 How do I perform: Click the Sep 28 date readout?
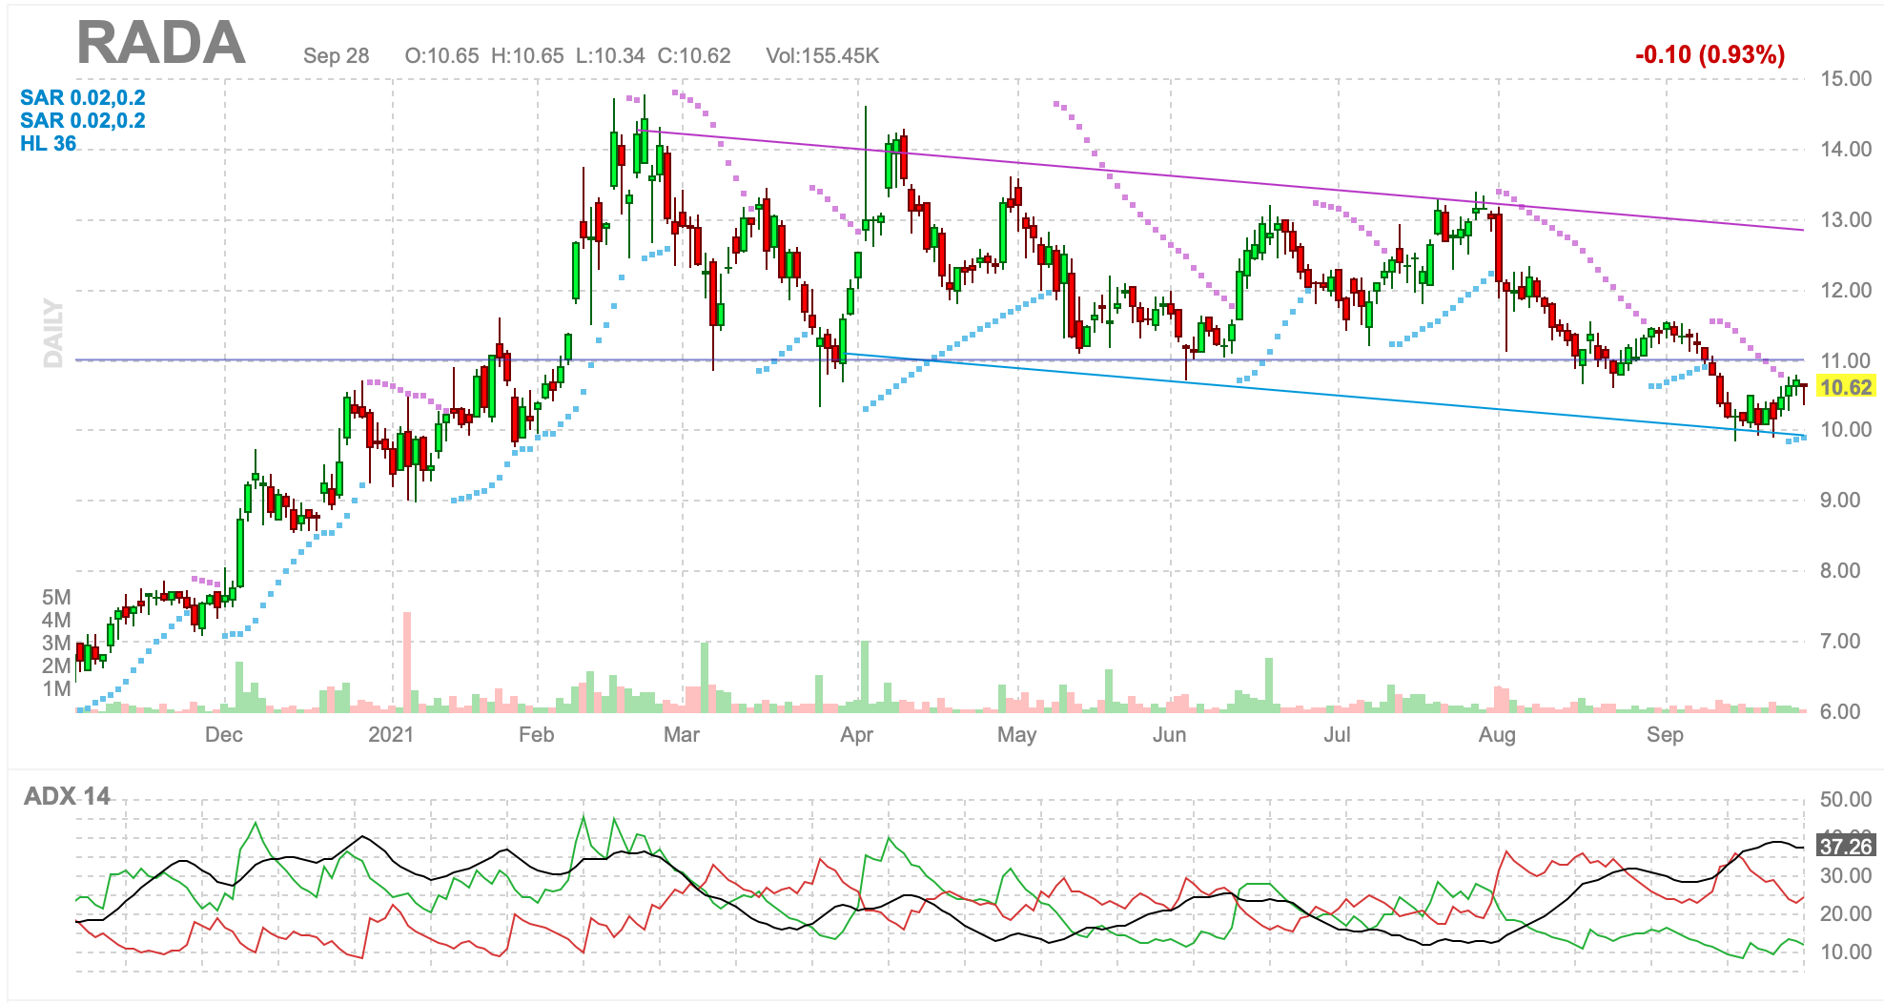tap(336, 56)
